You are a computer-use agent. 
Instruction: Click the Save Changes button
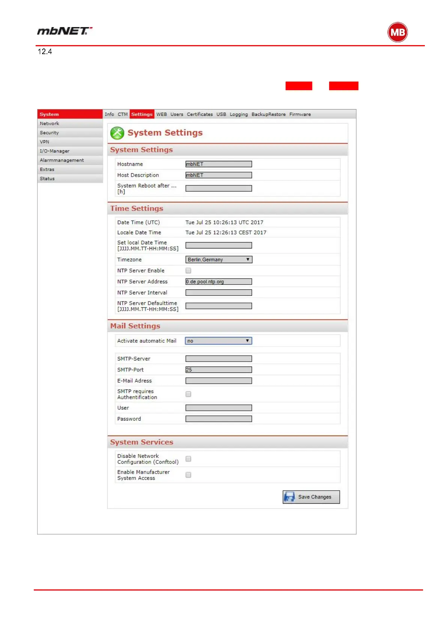(311, 497)
